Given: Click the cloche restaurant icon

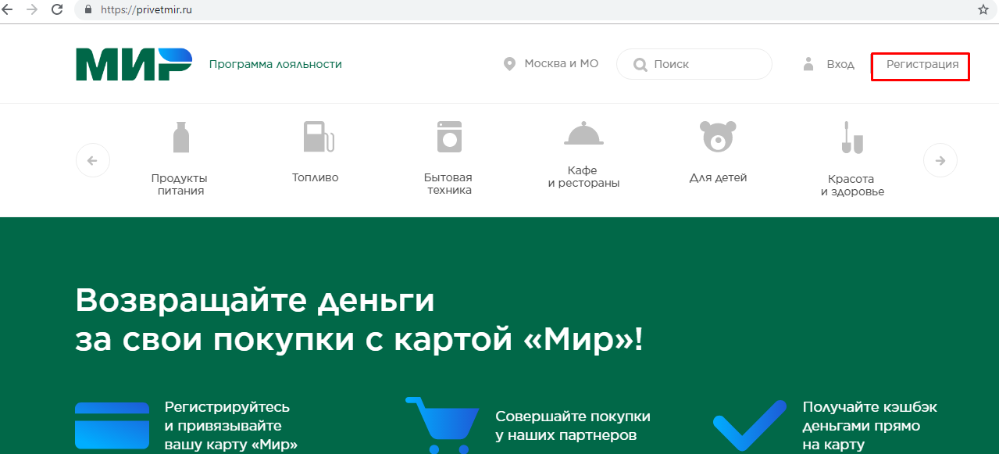Looking at the screenshot, I should click(x=583, y=134).
